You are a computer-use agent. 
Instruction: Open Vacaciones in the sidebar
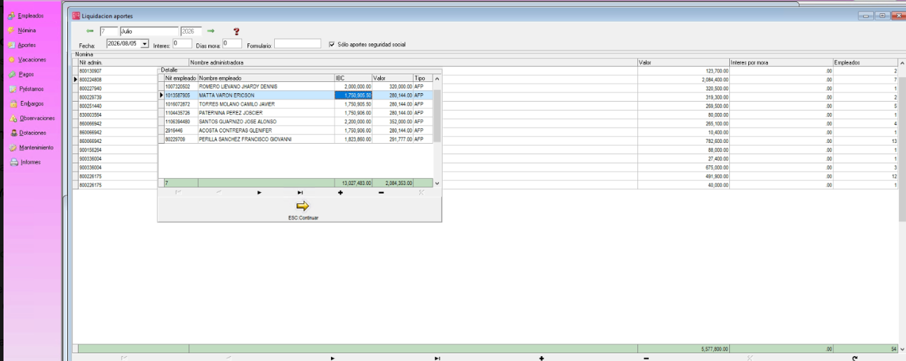(x=27, y=60)
